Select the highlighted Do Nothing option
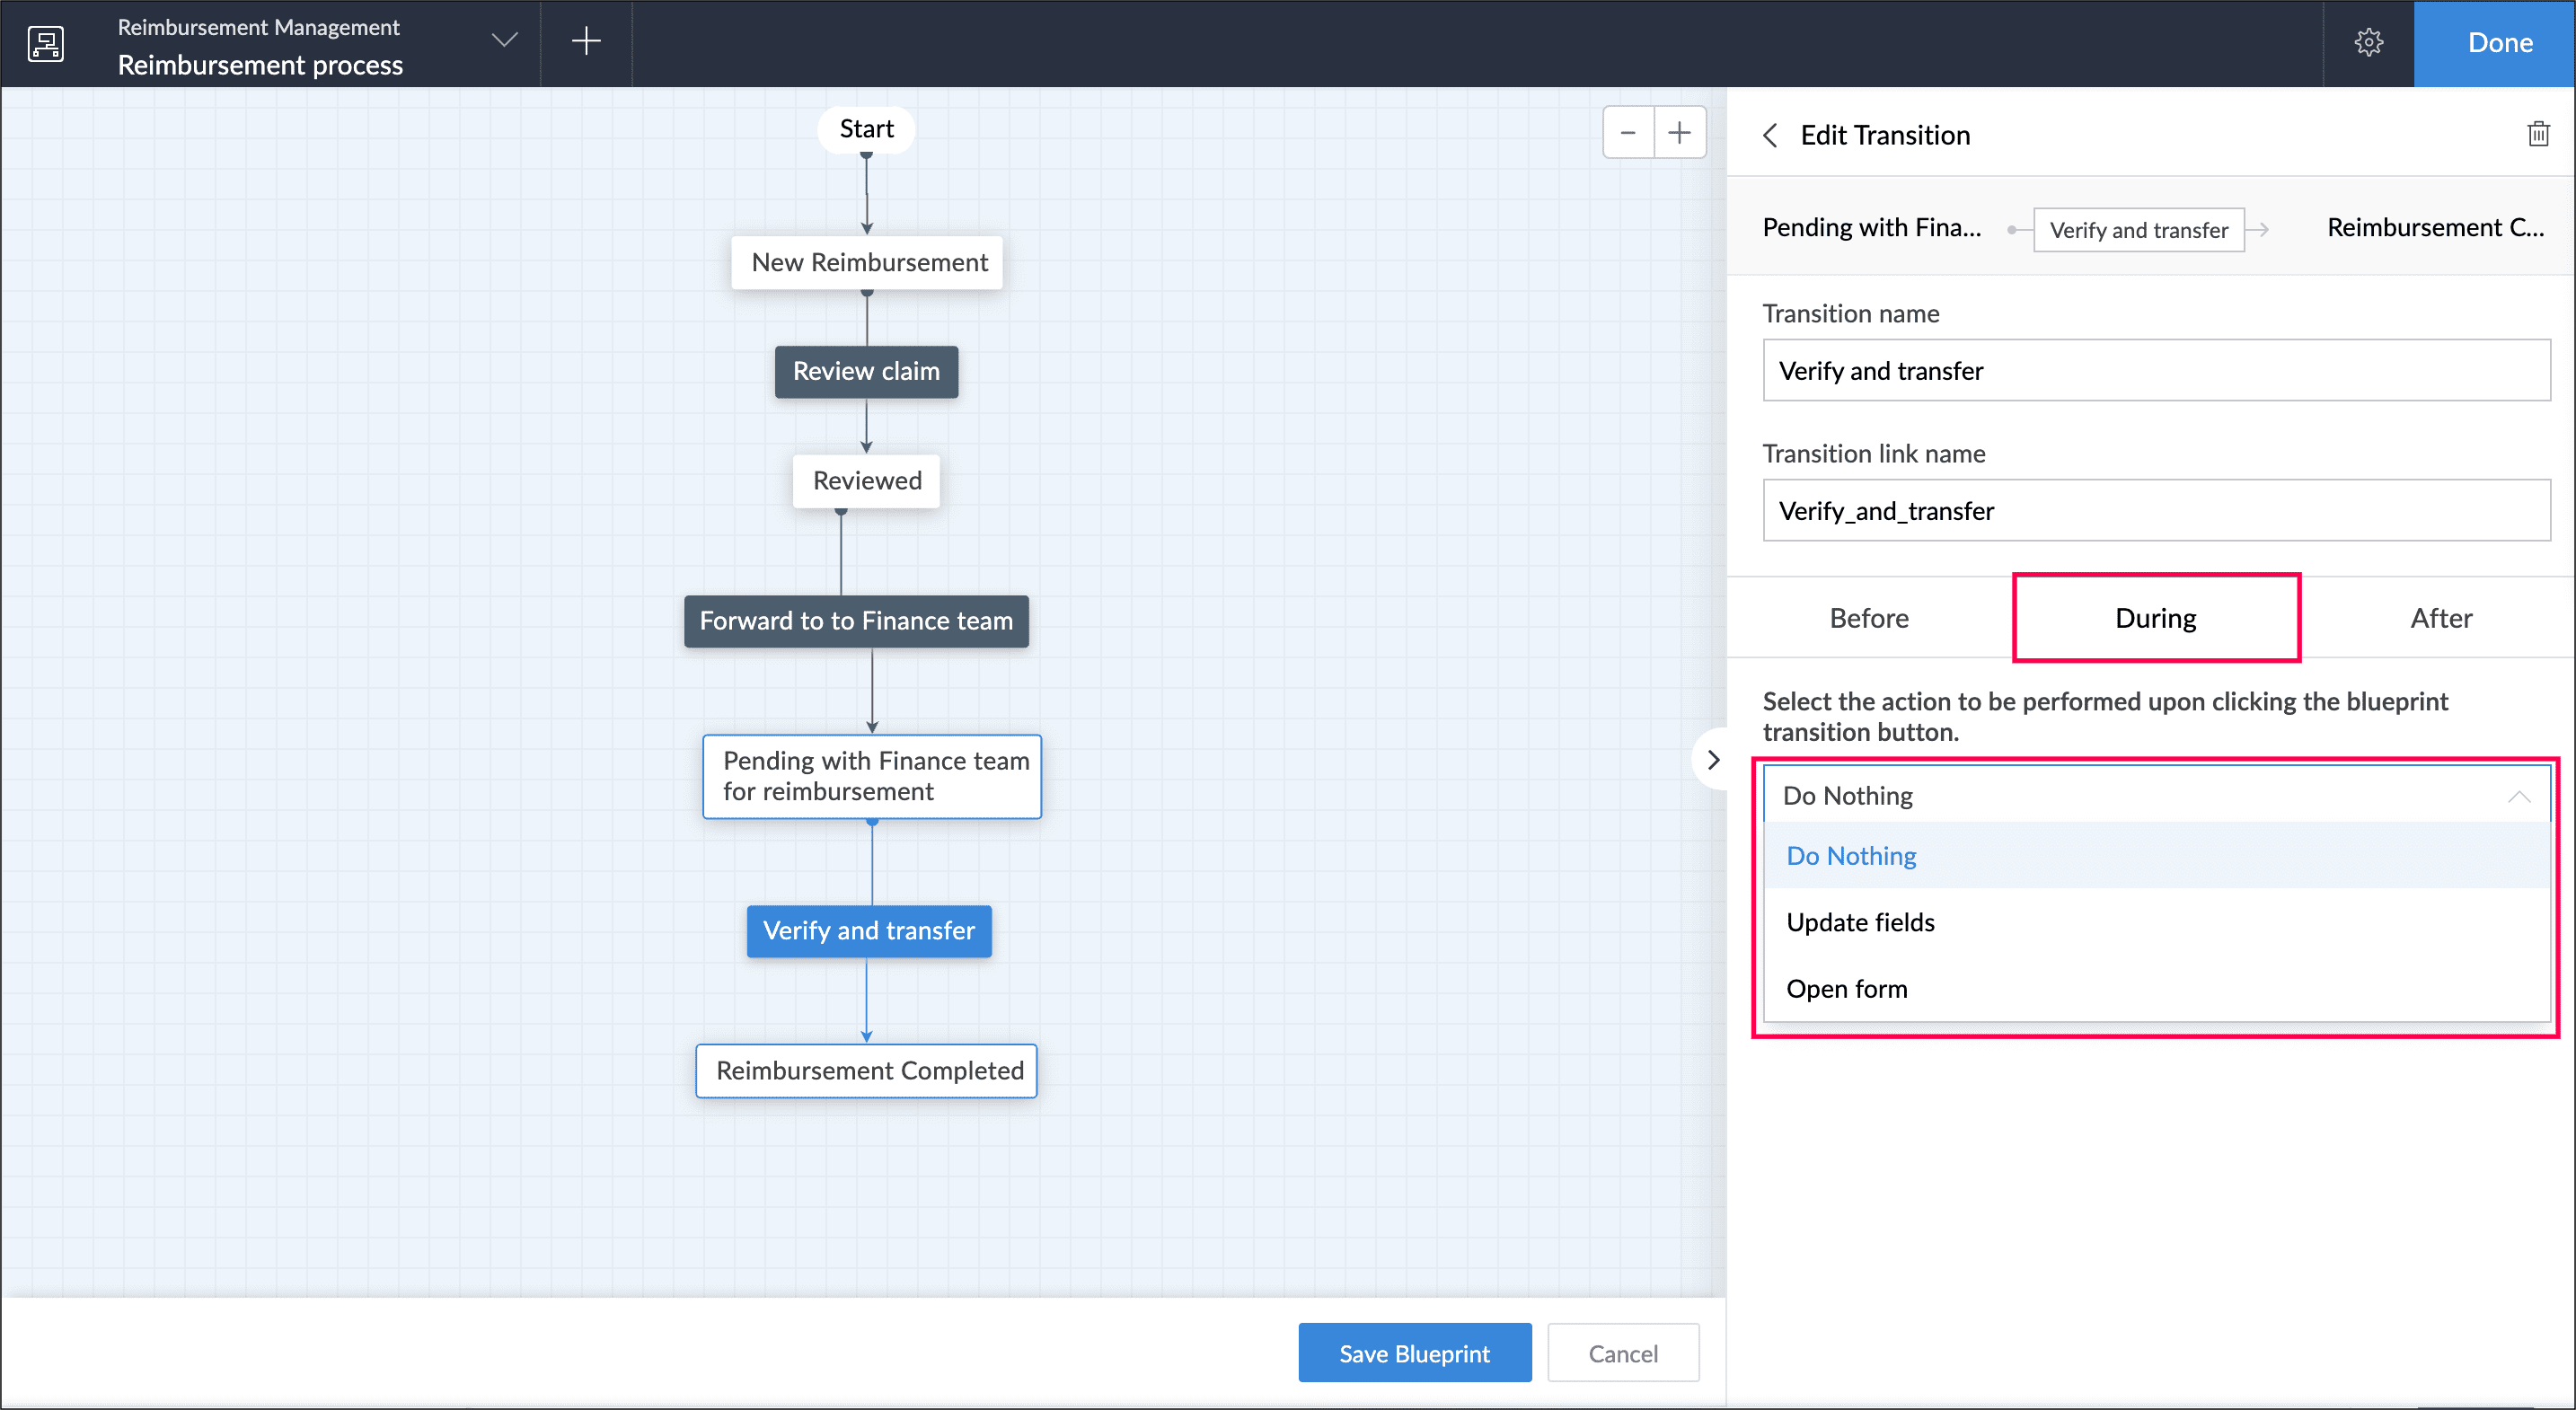This screenshot has height=1410, width=2576. click(x=1851, y=856)
